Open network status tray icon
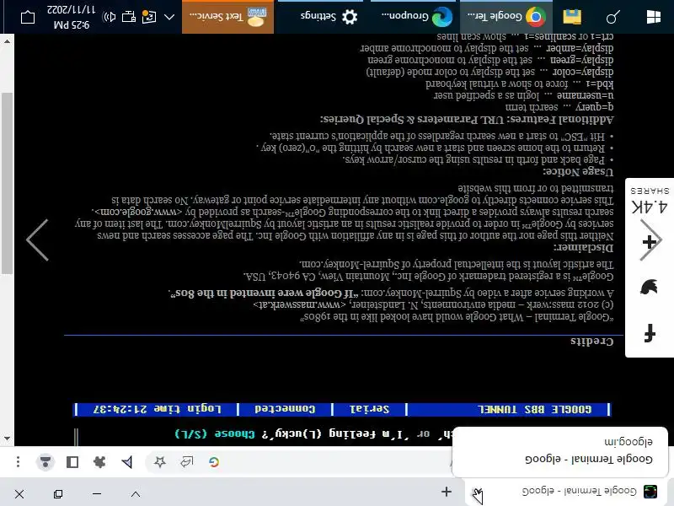 [129, 17]
